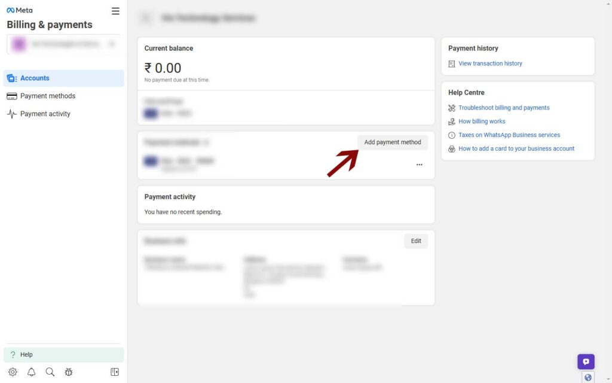Viewport: 612px width, 383px height.
Task: Click the search magnifier icon
Action: click(x=50, y=372)
